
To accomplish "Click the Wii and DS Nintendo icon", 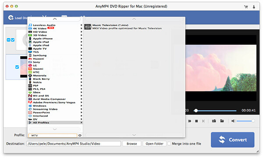I will pyautogui.click(x=30, y=96).
